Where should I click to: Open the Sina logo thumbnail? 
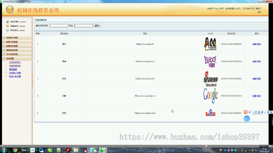click(211, 79)
